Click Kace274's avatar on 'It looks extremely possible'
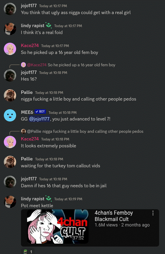Viewport: 165px width, 254px height. (10, 142)
